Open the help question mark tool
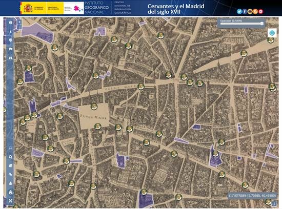The image size is (282, 209). point(11,23)
